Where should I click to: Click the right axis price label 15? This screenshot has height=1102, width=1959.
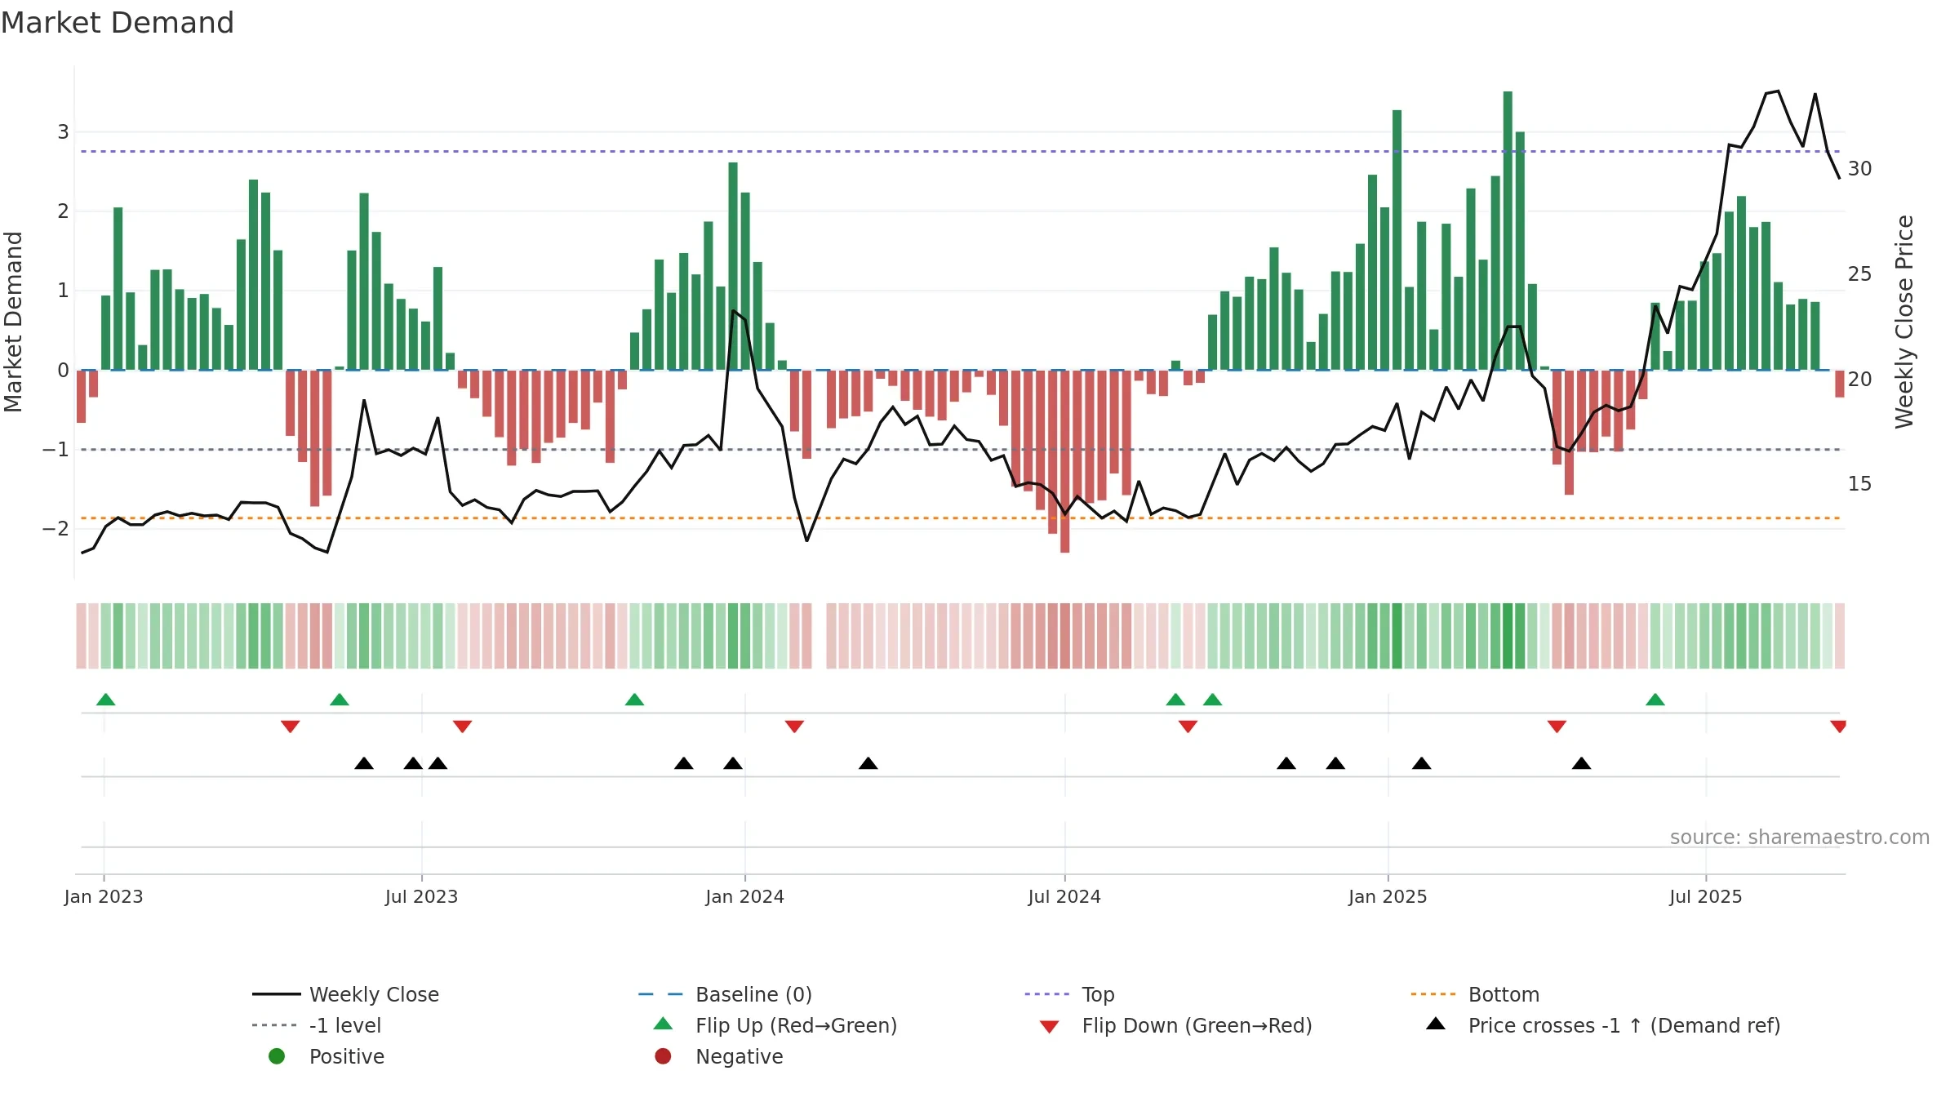[x=1860, y=484]
